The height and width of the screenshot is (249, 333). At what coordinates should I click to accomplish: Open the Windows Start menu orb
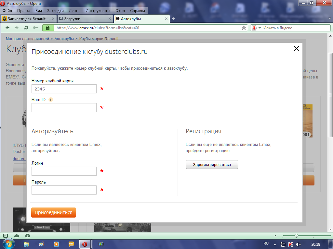click(8, 244)
